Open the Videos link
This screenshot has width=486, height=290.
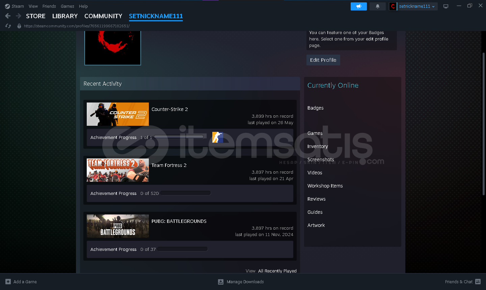point(315,173)
